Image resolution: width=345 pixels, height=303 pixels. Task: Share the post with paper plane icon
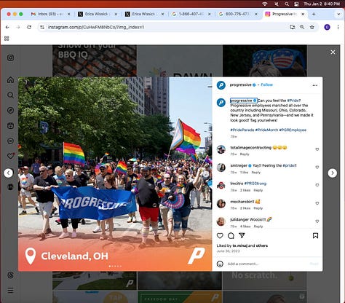242,235
